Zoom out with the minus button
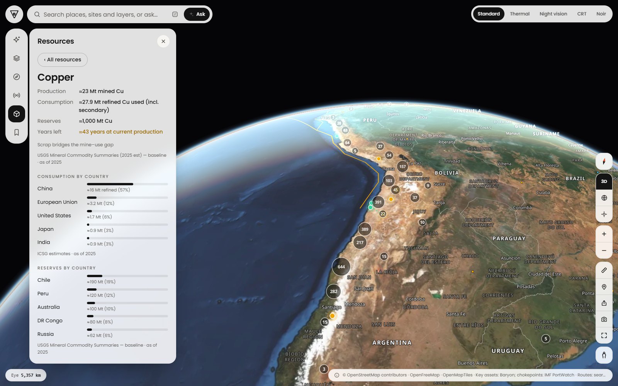This screenshot has width=618, height=386. pyautogui.click(x=604, y=251)
